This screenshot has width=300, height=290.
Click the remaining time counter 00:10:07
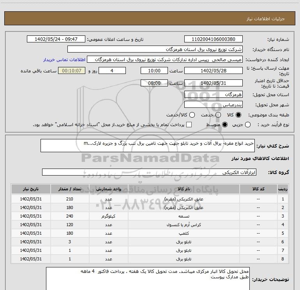(x=72, y=70)
